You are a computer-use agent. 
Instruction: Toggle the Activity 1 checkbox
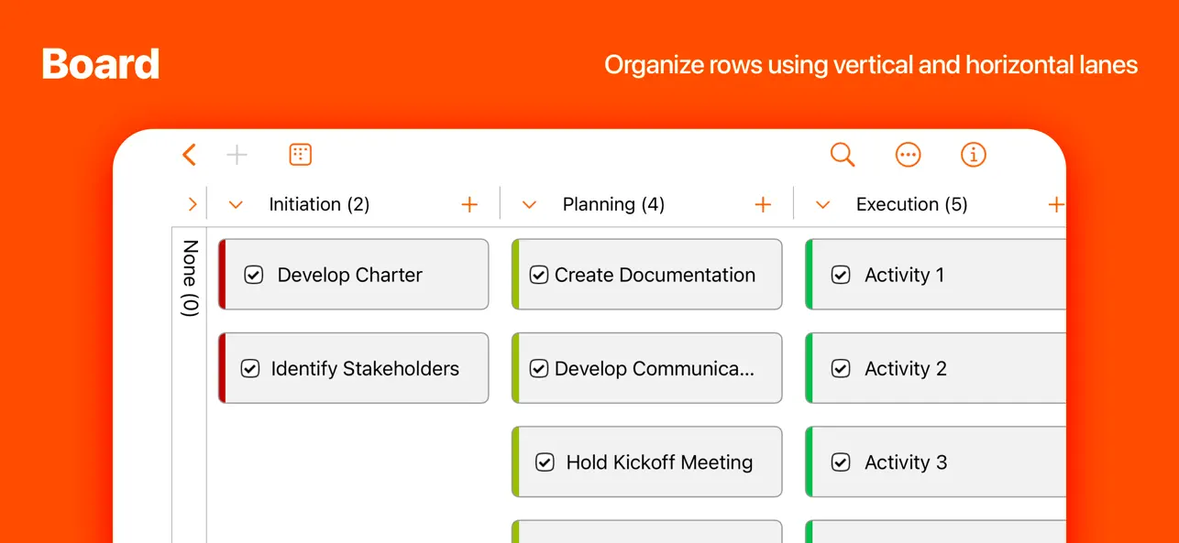coord(841,275)
